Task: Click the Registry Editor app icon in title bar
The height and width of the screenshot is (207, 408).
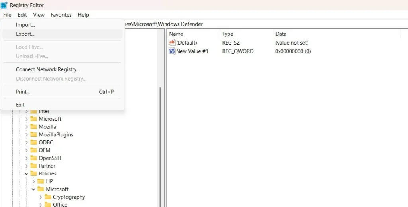Action: [x=4, y=5]
